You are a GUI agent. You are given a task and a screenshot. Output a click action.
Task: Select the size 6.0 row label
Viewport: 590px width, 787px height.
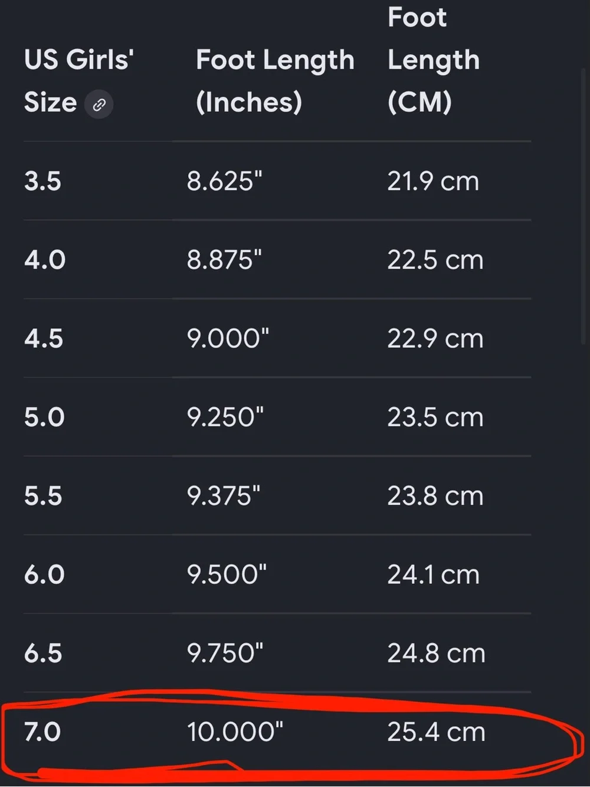click(44, 574)
